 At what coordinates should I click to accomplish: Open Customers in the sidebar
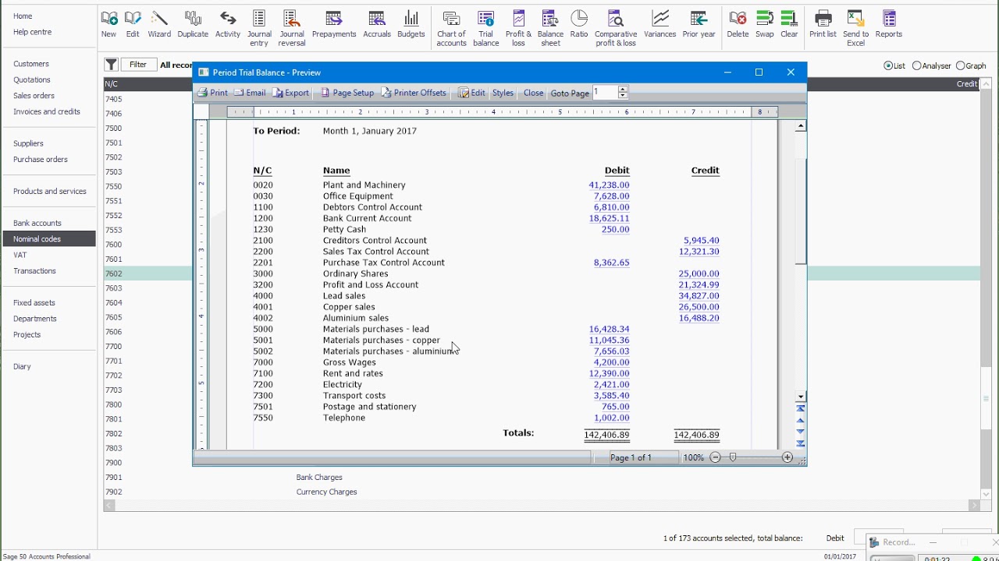tap(31, 64)
